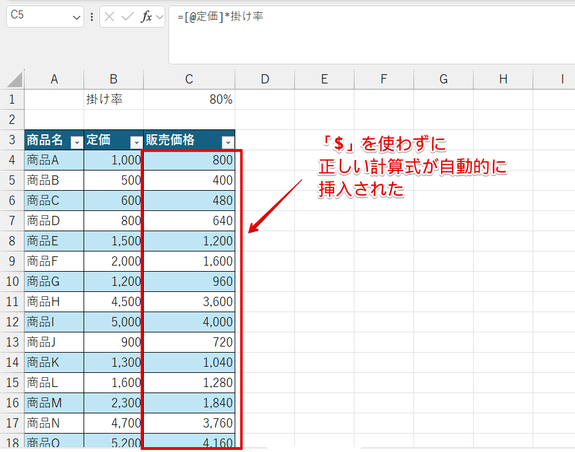Select column H header
Screen dimensions: 575x452
(503, 79)
